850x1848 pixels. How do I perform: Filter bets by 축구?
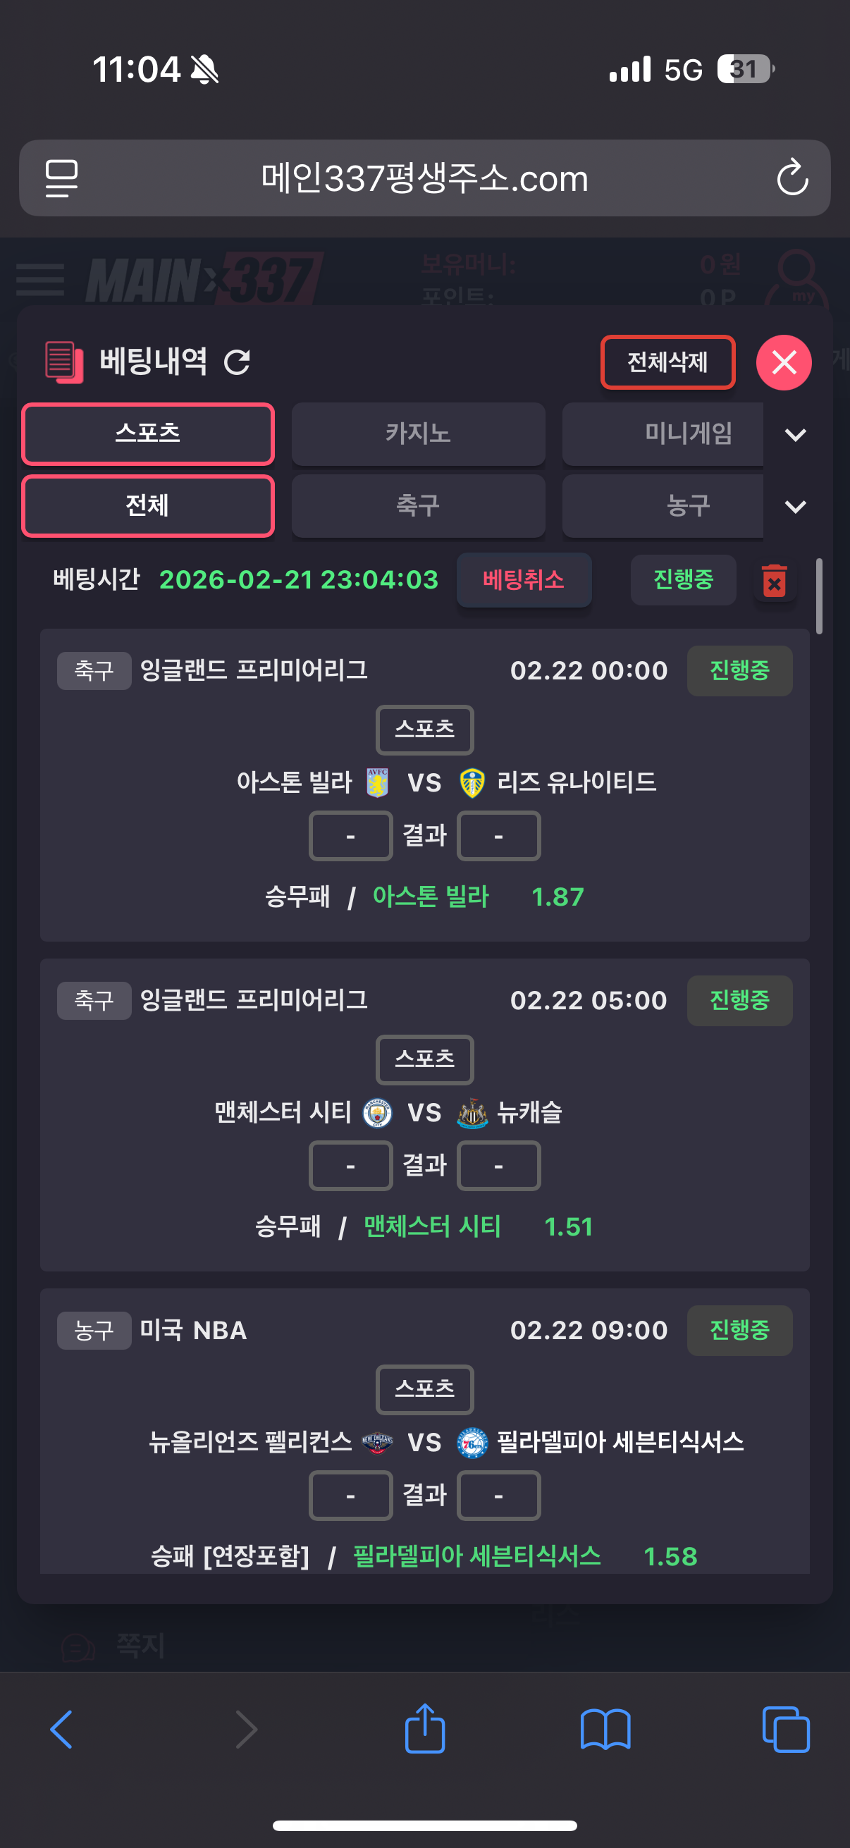tap(418, 507)
